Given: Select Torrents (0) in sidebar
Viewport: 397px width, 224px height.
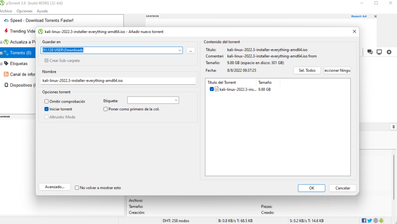Looking at the screenshot, I should (18, 53).
